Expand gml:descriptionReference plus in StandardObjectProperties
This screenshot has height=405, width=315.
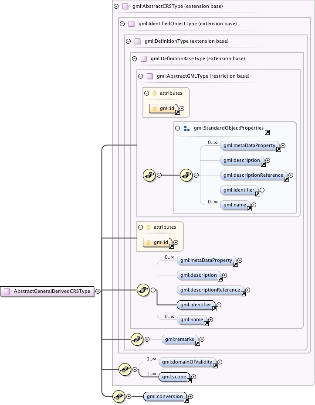tap(291, 175)
